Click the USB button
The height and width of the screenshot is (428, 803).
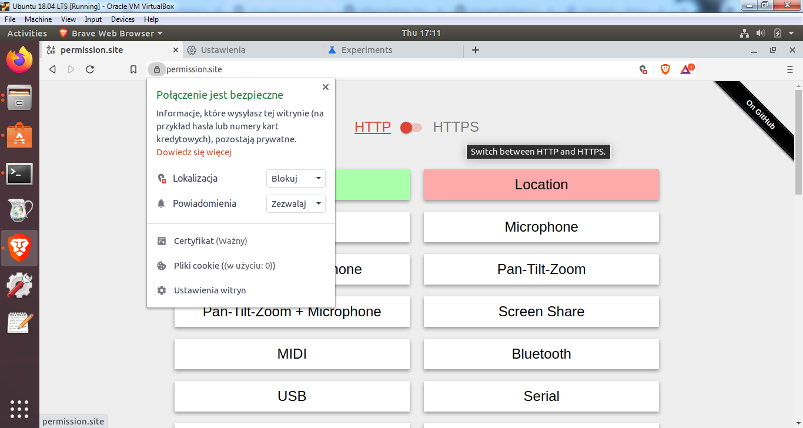tap(292, 396)
